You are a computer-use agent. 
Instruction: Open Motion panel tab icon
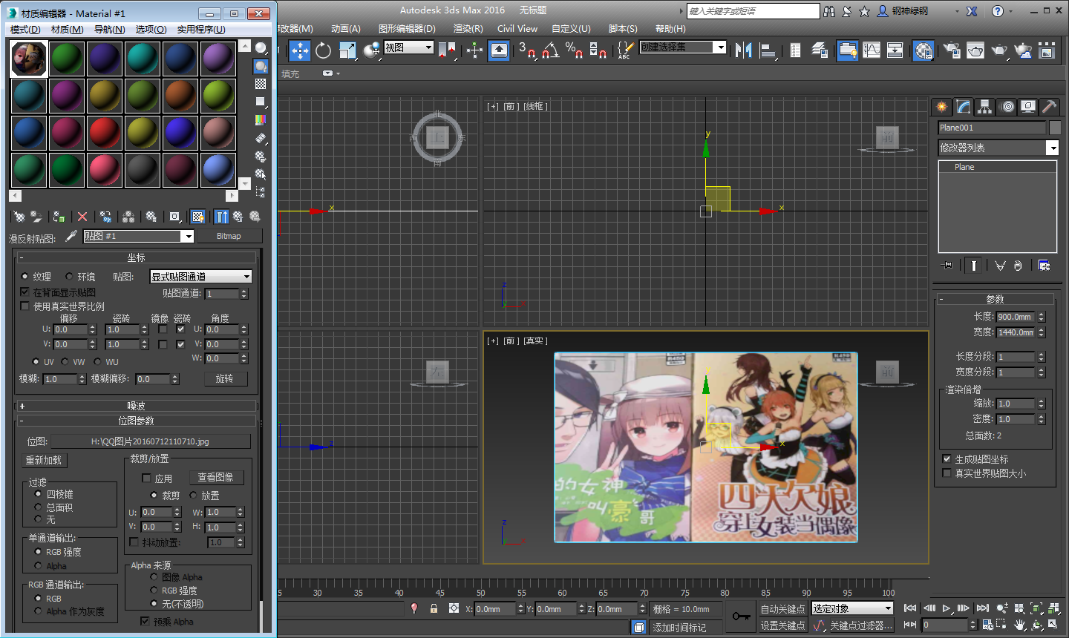[1007, 107]
